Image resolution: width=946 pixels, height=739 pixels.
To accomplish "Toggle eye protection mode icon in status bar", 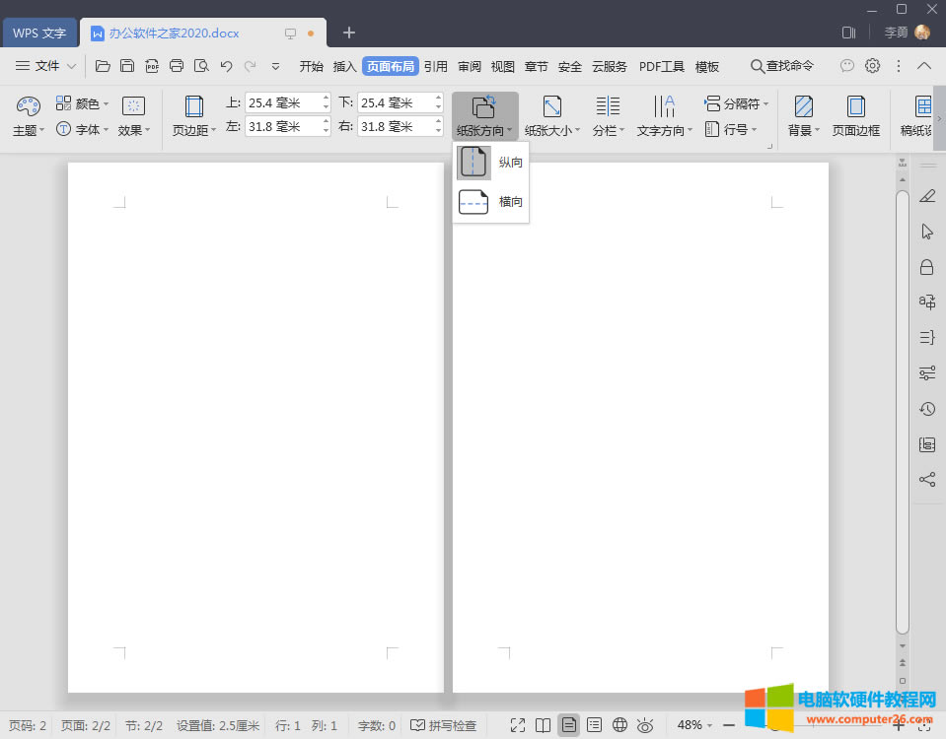I will click(x=645, y=725).
